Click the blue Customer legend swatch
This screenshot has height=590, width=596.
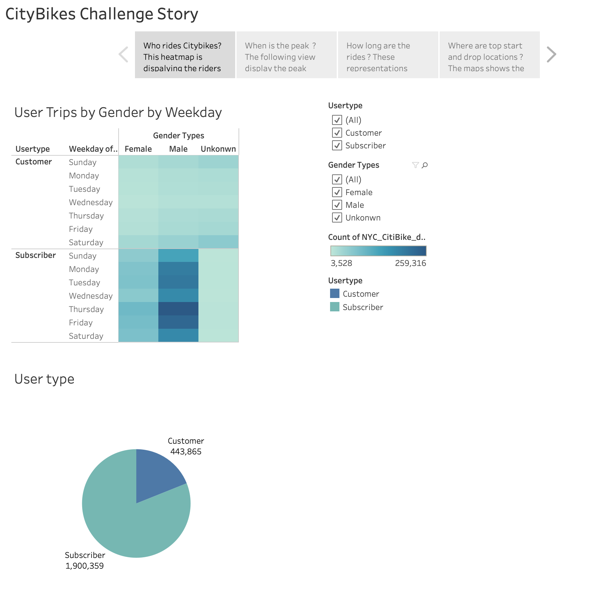tap(335, 293)
